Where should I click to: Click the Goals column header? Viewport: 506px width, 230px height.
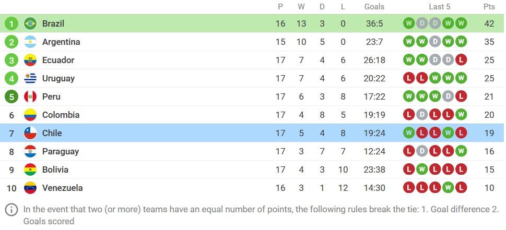[374, 7]
